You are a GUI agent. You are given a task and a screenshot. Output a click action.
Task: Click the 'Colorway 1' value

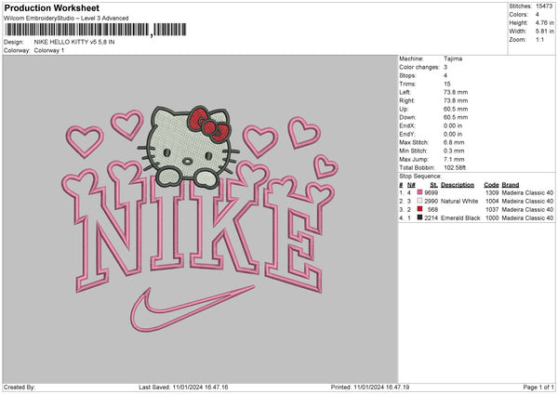(49, 50)
